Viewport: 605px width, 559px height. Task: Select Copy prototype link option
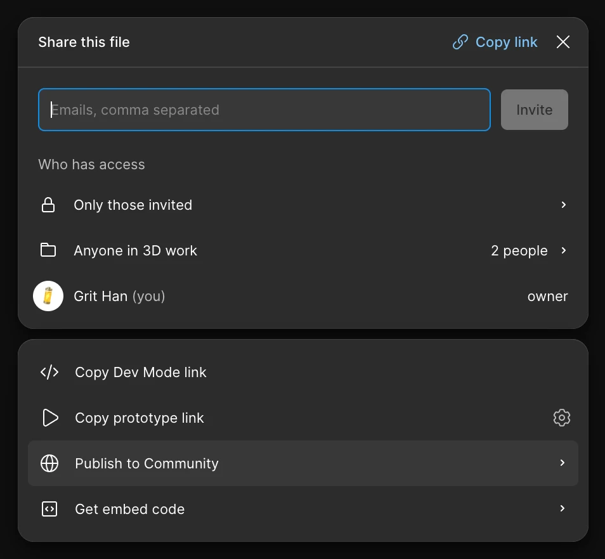click(140, 418)
